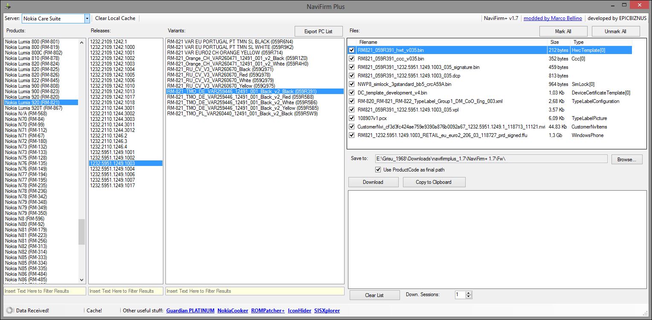Click the Products list scrollbar thumb

82,232
